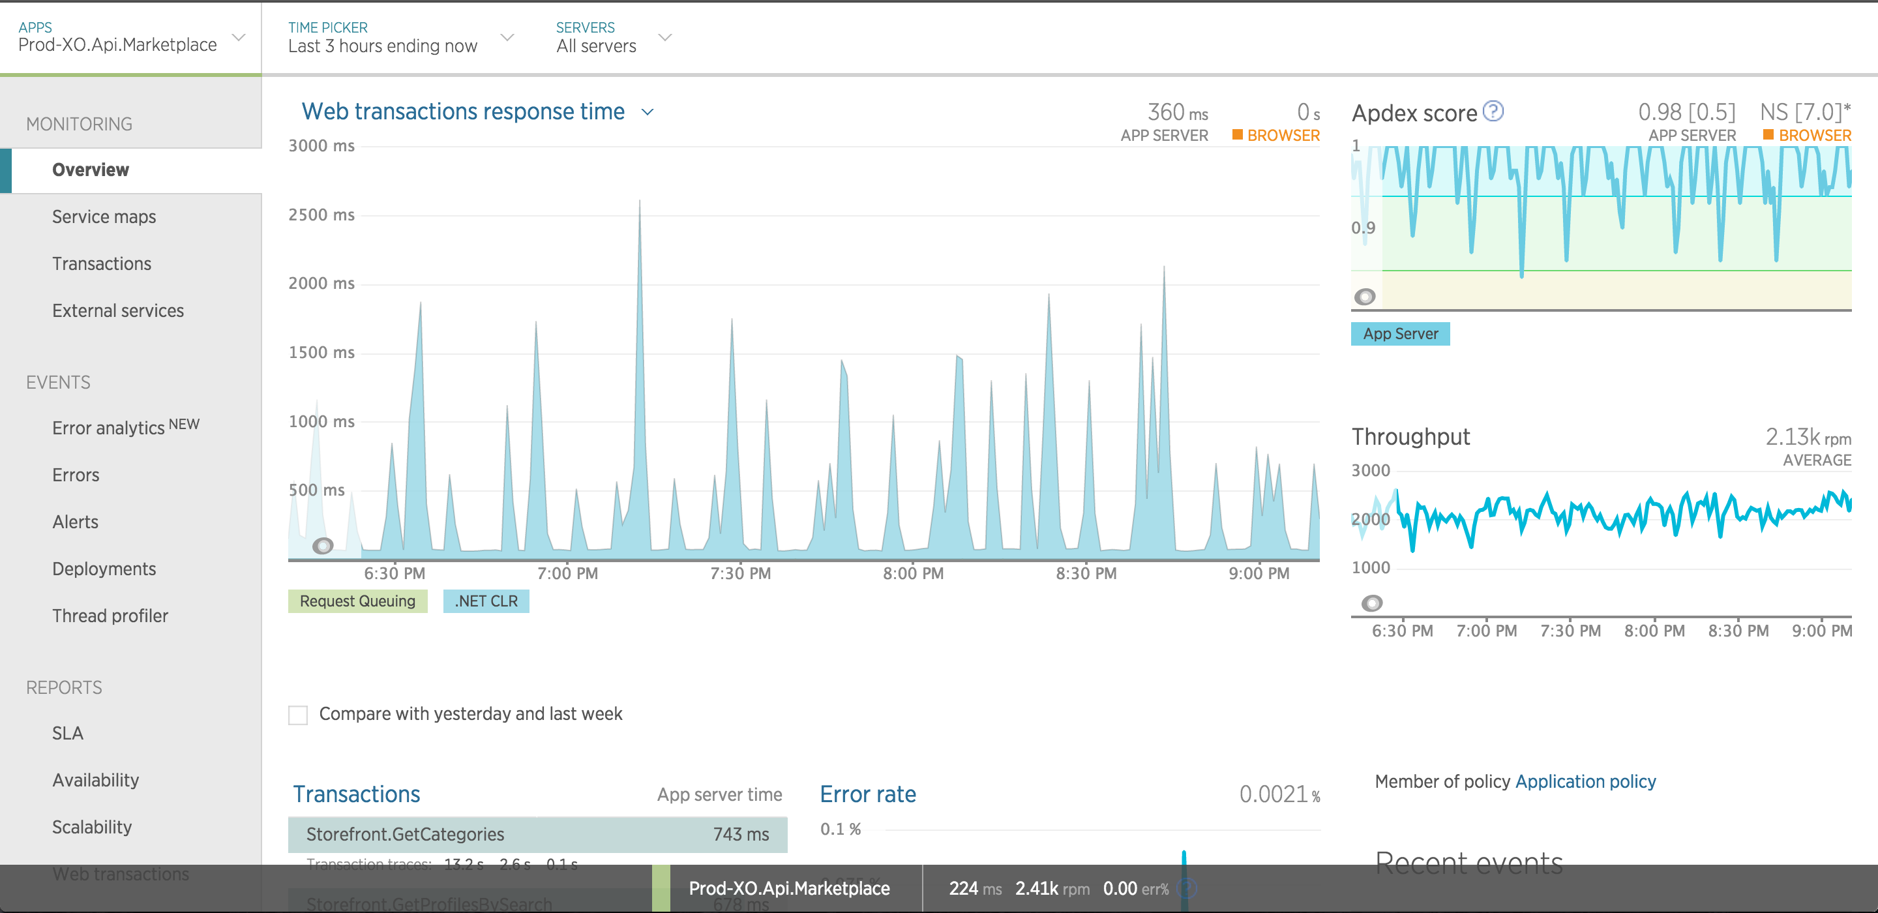Open the Apdex score help icon
Screen dimensions: 1878x913
pyautogui.click(x=1493, y=111)
